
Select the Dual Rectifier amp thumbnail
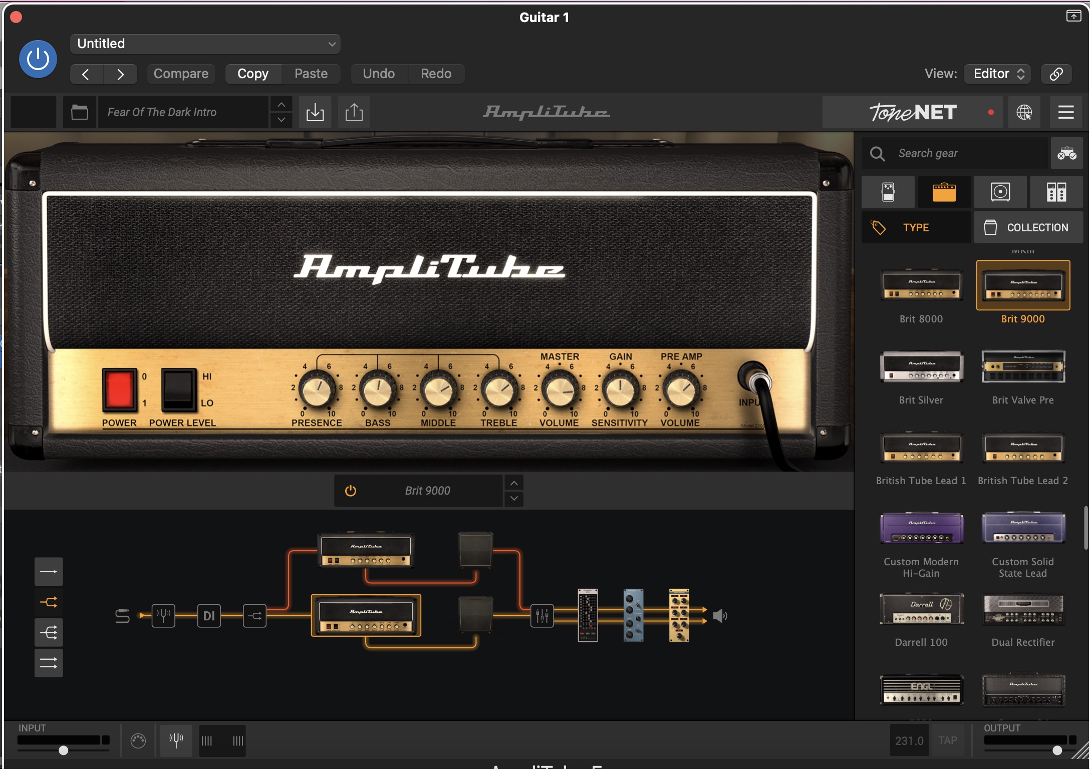(x=1023, y=609)
